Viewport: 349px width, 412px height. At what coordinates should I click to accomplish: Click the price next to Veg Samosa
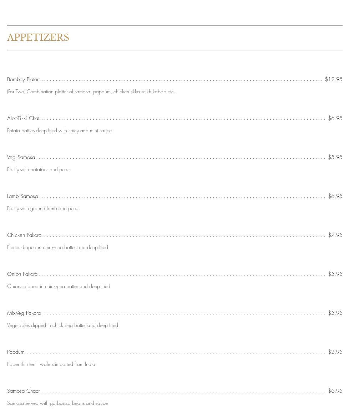[x=335, y=157]
